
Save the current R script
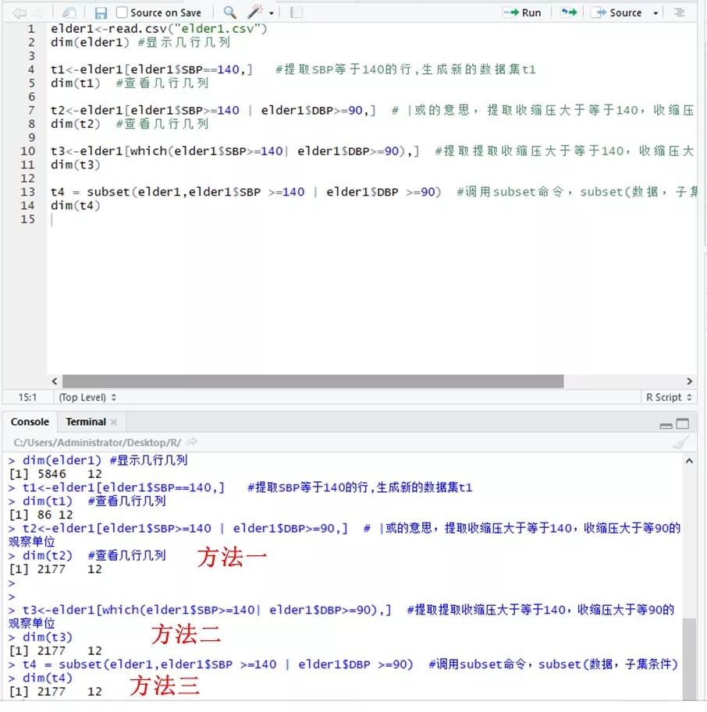tap(101, 12)
